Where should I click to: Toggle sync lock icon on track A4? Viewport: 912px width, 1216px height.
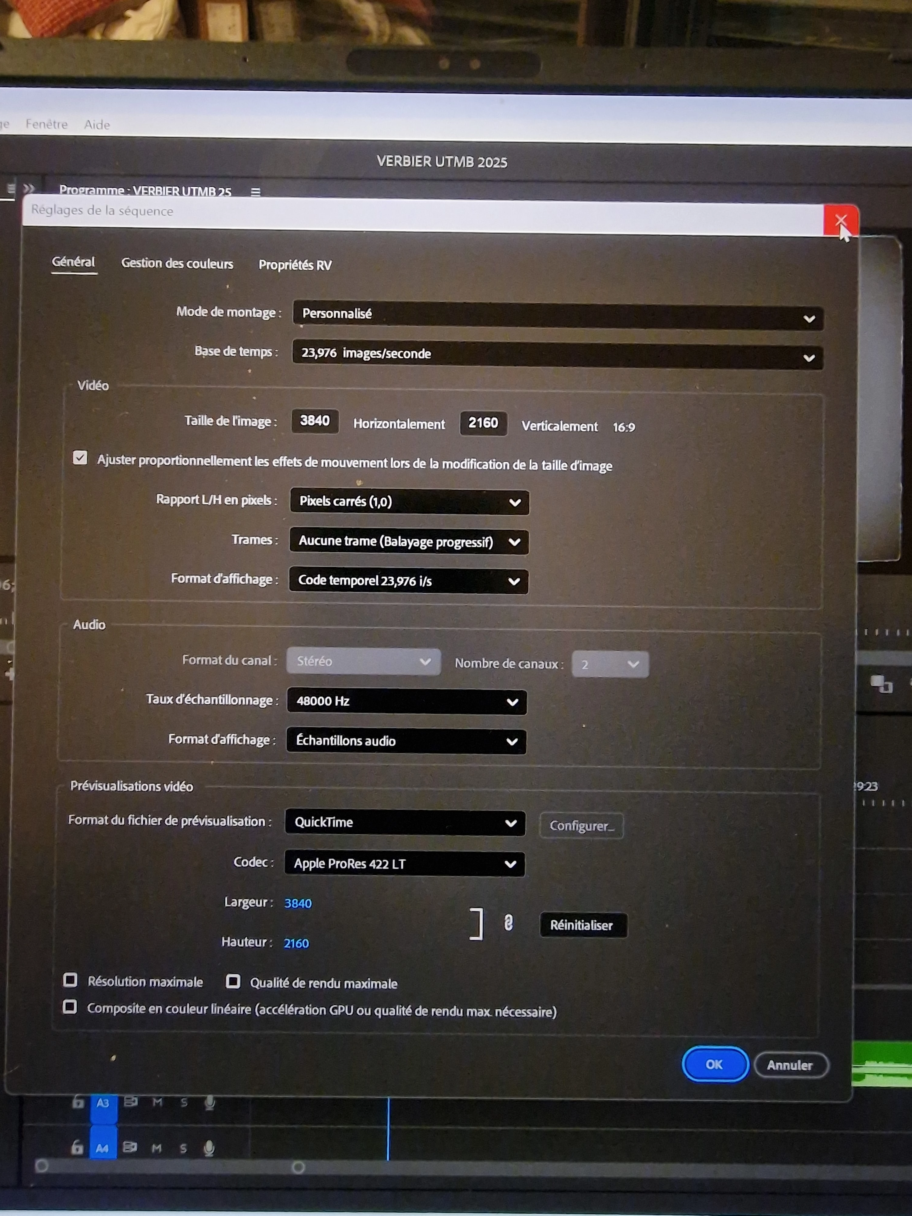pyautogui.click(x=130, y=1147)
